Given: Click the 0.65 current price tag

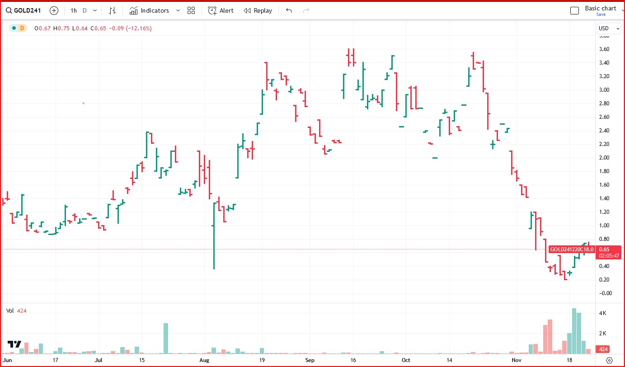Looking at the screenshot, I should coord(604,249).
